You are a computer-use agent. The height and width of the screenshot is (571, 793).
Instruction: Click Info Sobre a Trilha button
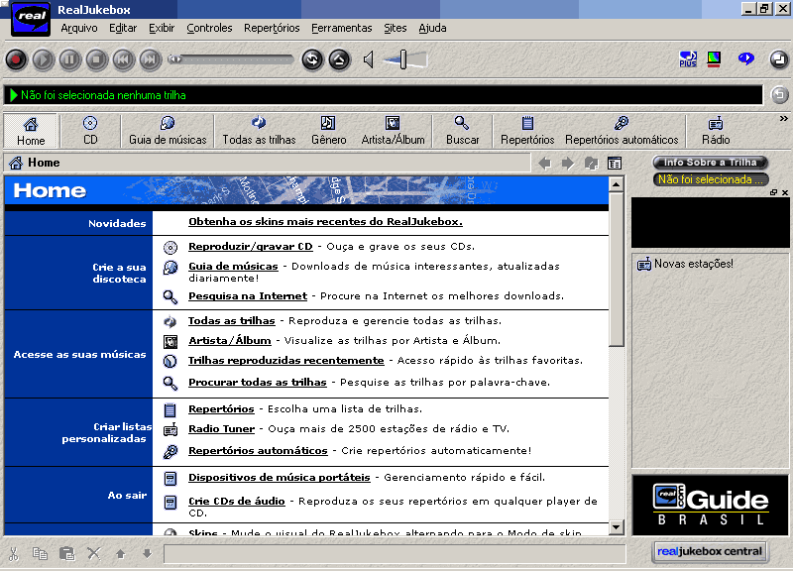tap(710, 163)
